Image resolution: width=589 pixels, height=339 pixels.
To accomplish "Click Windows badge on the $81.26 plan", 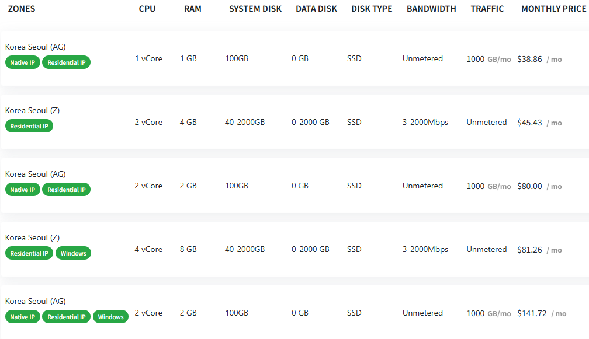I will tap(74, 253).
